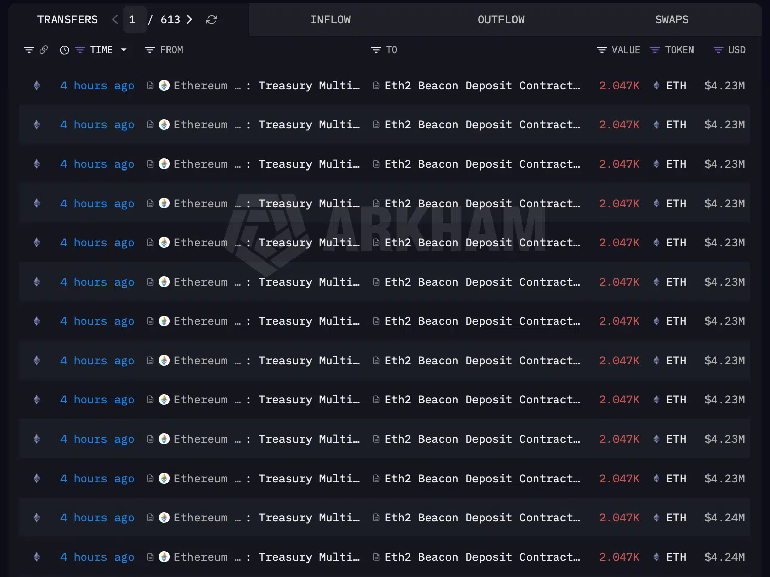The width and height of the screenshot is (770, 577).
Task: Open the first '4 hours ago' transaction link
Action: point(97,85)
